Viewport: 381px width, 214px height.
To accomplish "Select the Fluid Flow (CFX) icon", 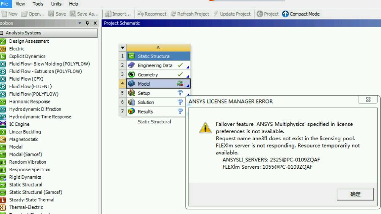I will click(x=3, y=79).
